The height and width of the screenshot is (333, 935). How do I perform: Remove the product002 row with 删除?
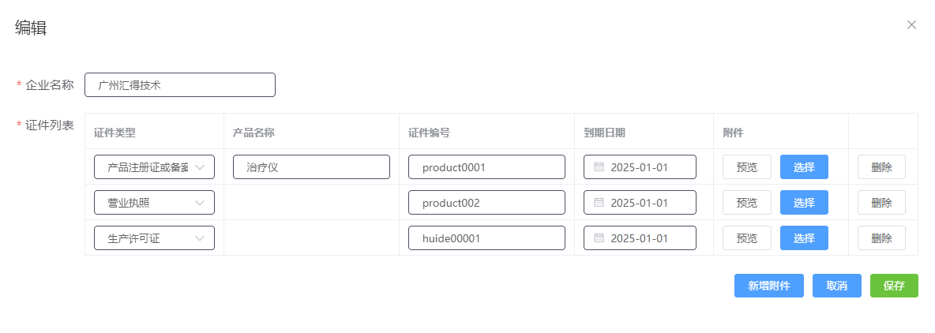pos(881,203)
